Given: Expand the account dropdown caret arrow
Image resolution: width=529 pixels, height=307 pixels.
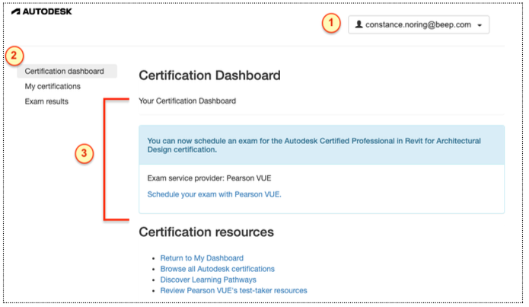Looking at the screenshot, I should click(x=480, y=25).
